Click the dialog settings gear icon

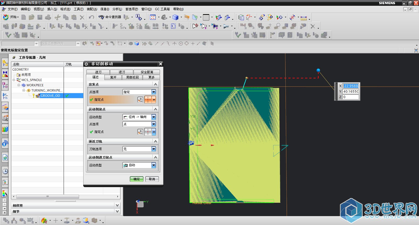click(x=86, y=64)
